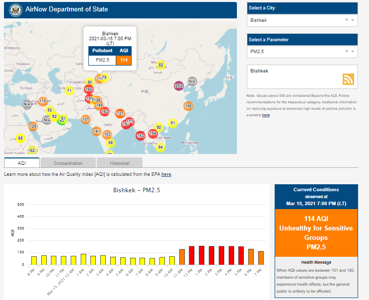
Task: Expand the Select a Parameter dropdown arrow
Action: [x=353, y=51]
